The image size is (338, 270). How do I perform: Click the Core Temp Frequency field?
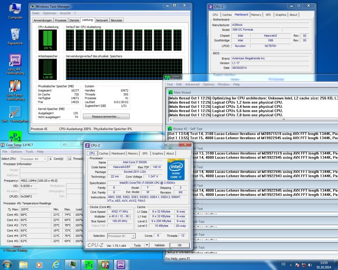coord(52,181)
